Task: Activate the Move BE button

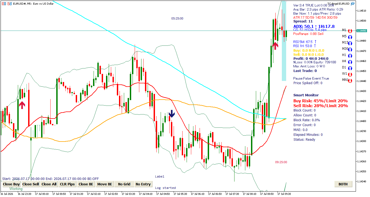Action: pos(105,184)
